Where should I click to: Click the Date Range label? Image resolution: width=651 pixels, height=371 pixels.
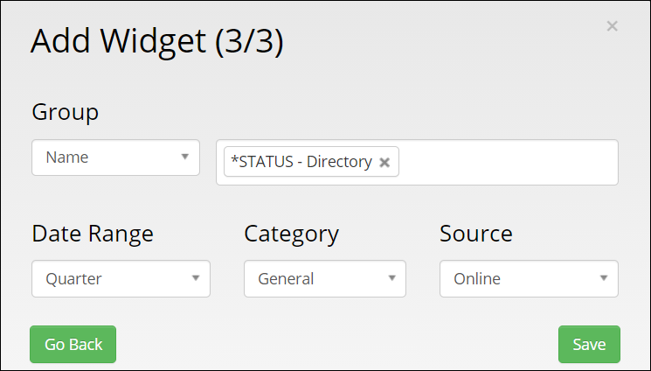click(x=93, y=234)
